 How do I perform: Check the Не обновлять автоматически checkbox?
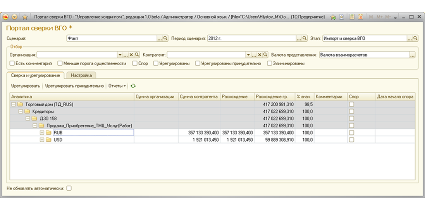[69, 188]
